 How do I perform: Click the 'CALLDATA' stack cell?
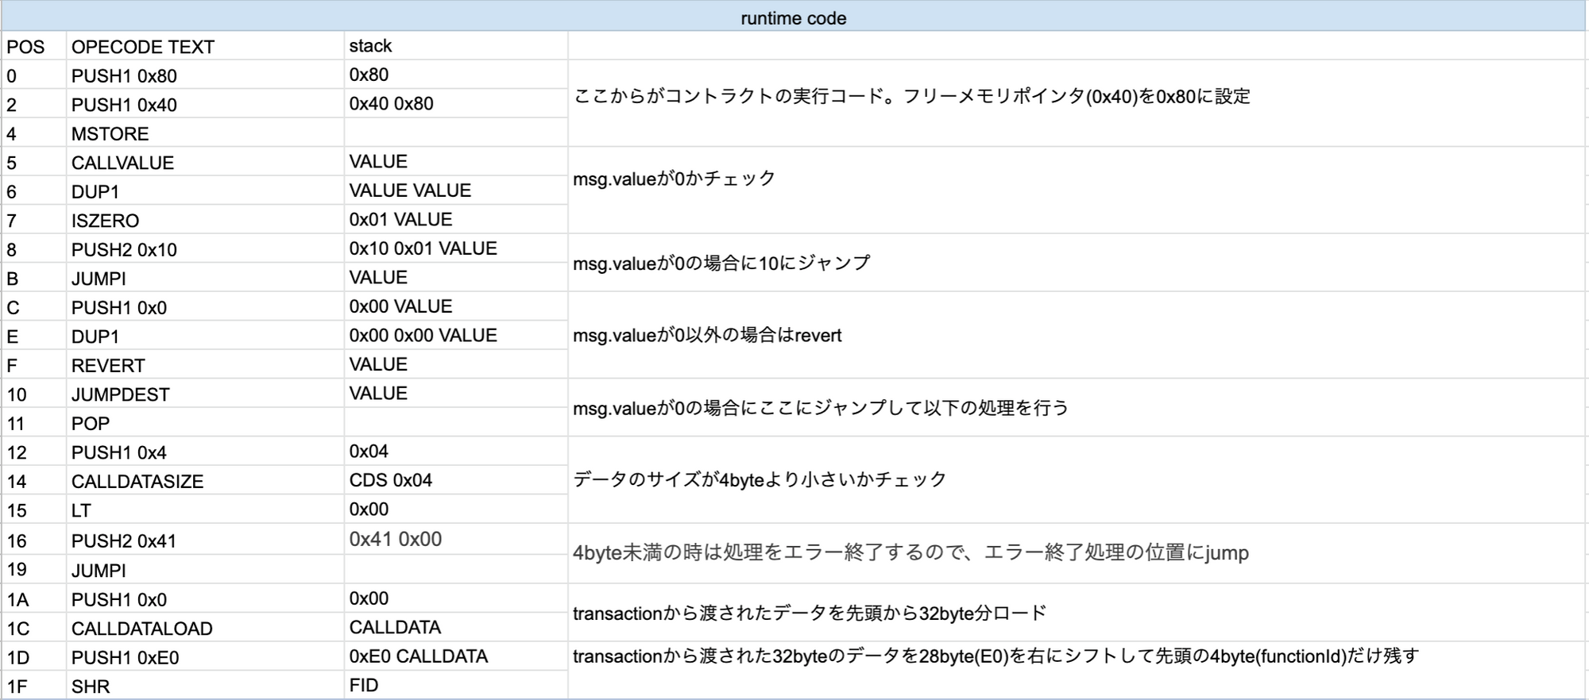(x=456, y=628)
